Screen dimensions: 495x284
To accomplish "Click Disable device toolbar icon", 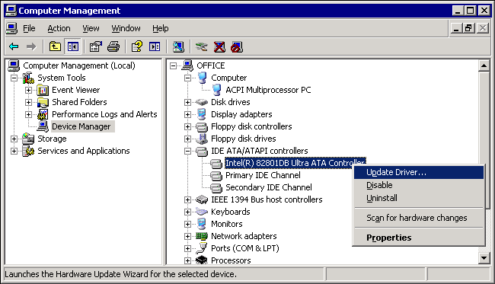I will click(237, 46).
